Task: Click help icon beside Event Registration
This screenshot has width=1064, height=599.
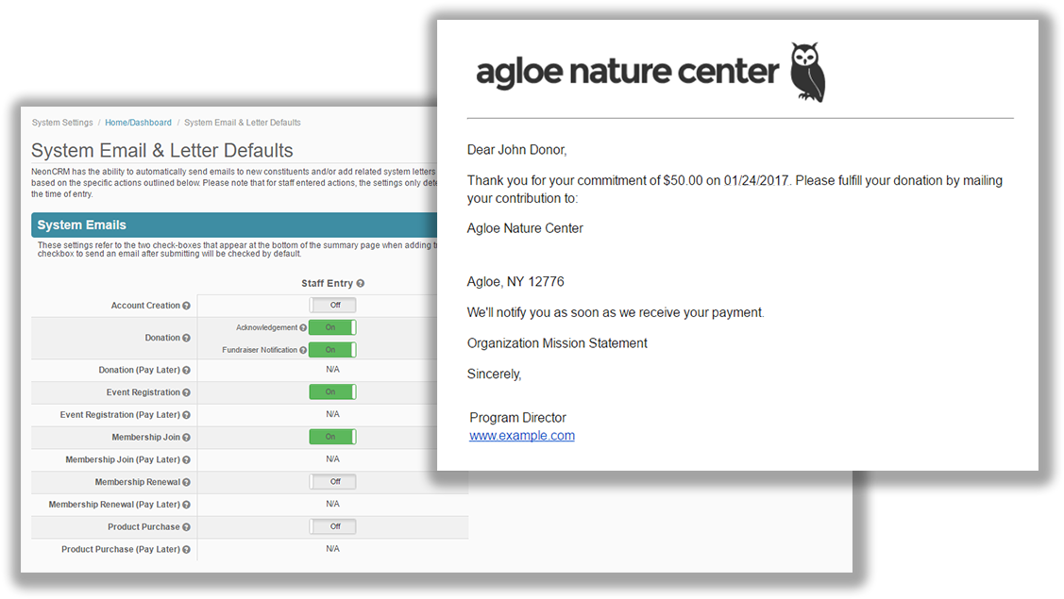Action: (186, 392)
